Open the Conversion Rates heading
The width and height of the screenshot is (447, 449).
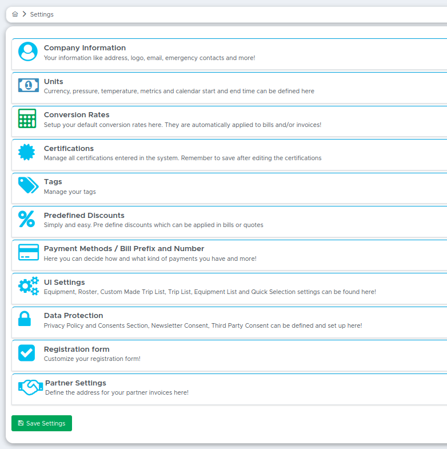coord(77,115)
